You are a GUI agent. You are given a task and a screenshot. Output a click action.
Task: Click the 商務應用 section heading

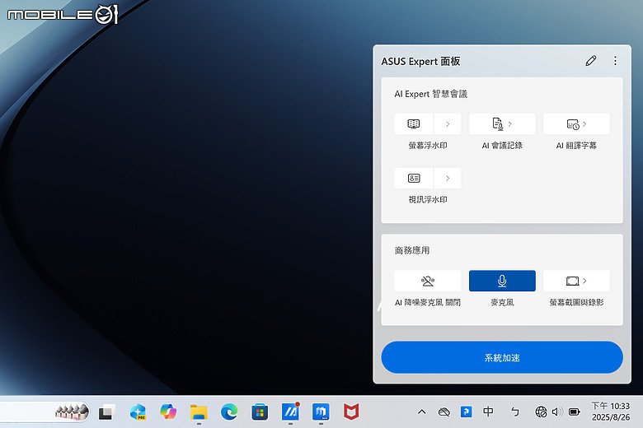[x=412, y=250]
